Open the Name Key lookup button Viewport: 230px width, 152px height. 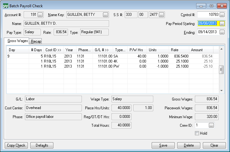point(106,15)
